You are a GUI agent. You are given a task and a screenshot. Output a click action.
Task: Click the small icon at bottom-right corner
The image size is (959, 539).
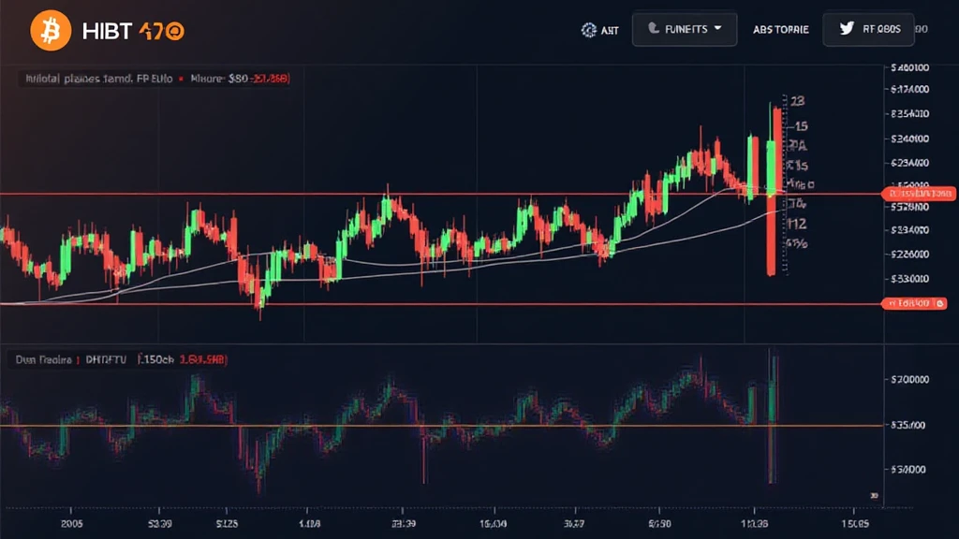[x=874, y=495]
